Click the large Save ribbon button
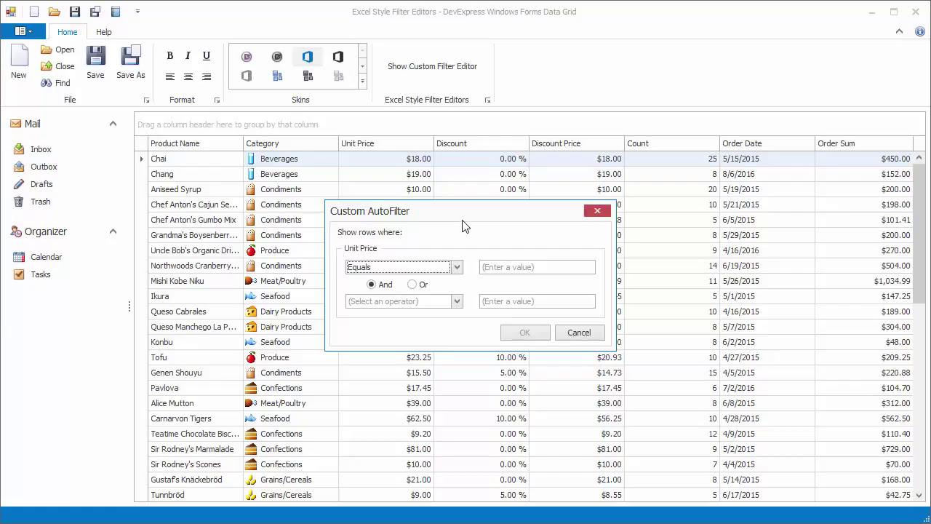931x524 pixels. tap(95, 62)
